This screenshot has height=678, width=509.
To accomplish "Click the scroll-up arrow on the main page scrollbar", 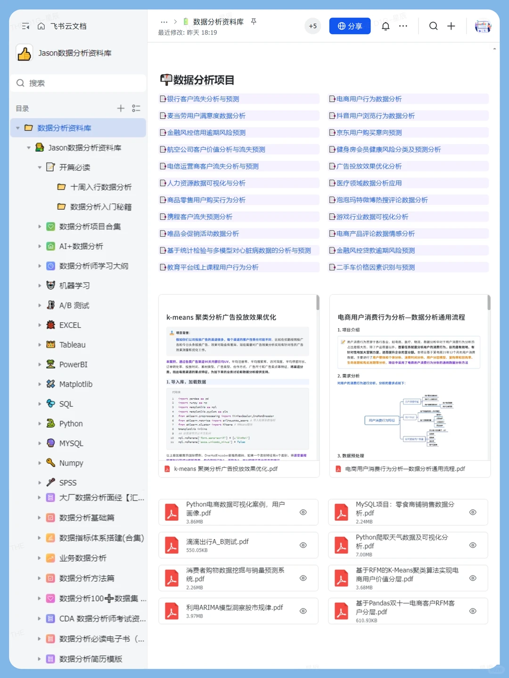I will pos(494,48).
